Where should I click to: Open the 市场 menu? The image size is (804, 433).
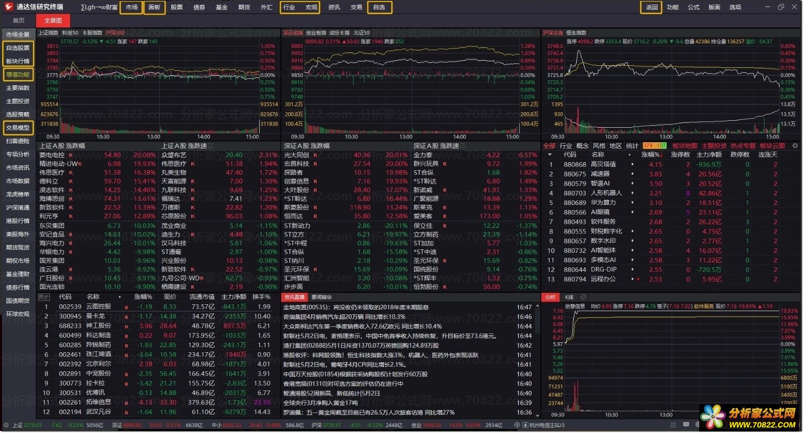132,7
